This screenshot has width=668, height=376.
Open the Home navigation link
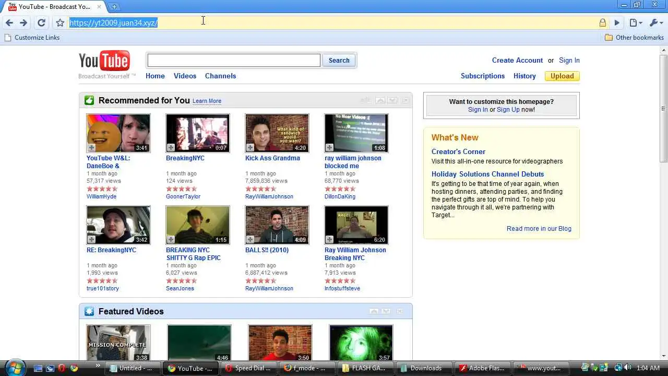click(x=155, y=76)
